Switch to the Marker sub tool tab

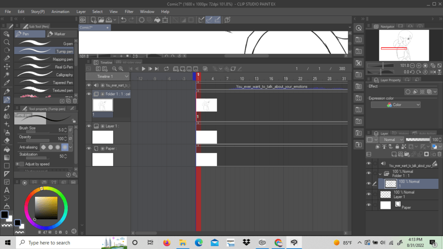coord(61,34)
